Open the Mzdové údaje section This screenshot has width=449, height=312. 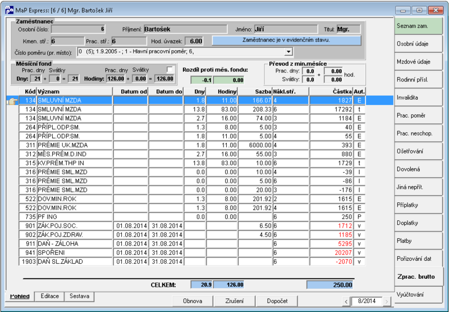pyautogui.click(x=418, y=62)
